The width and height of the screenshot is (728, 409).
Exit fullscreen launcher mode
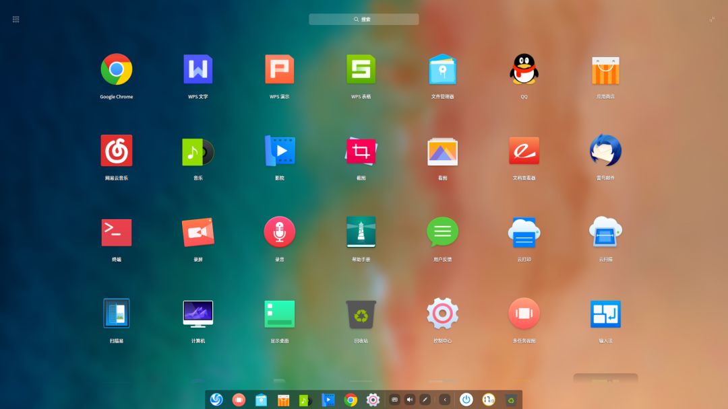712,19
